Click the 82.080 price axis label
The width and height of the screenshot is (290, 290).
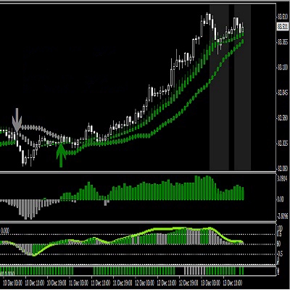(x=283, y=167)
